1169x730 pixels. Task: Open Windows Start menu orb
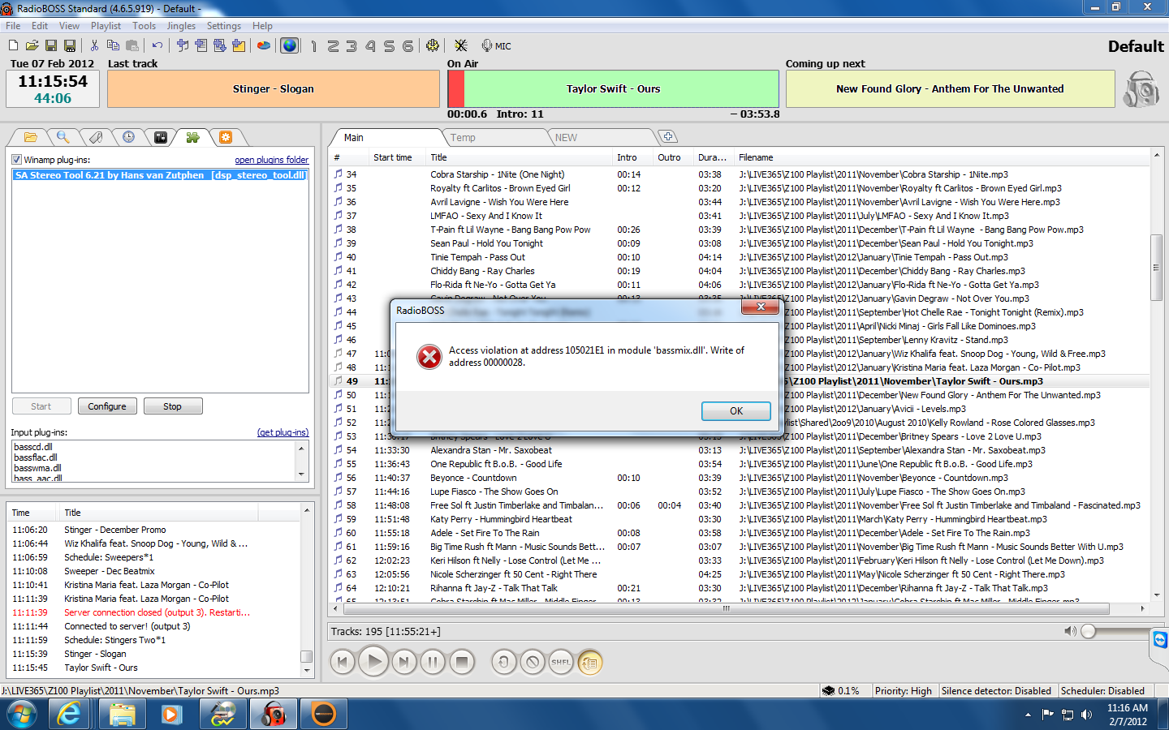click(x=21, y=715)
